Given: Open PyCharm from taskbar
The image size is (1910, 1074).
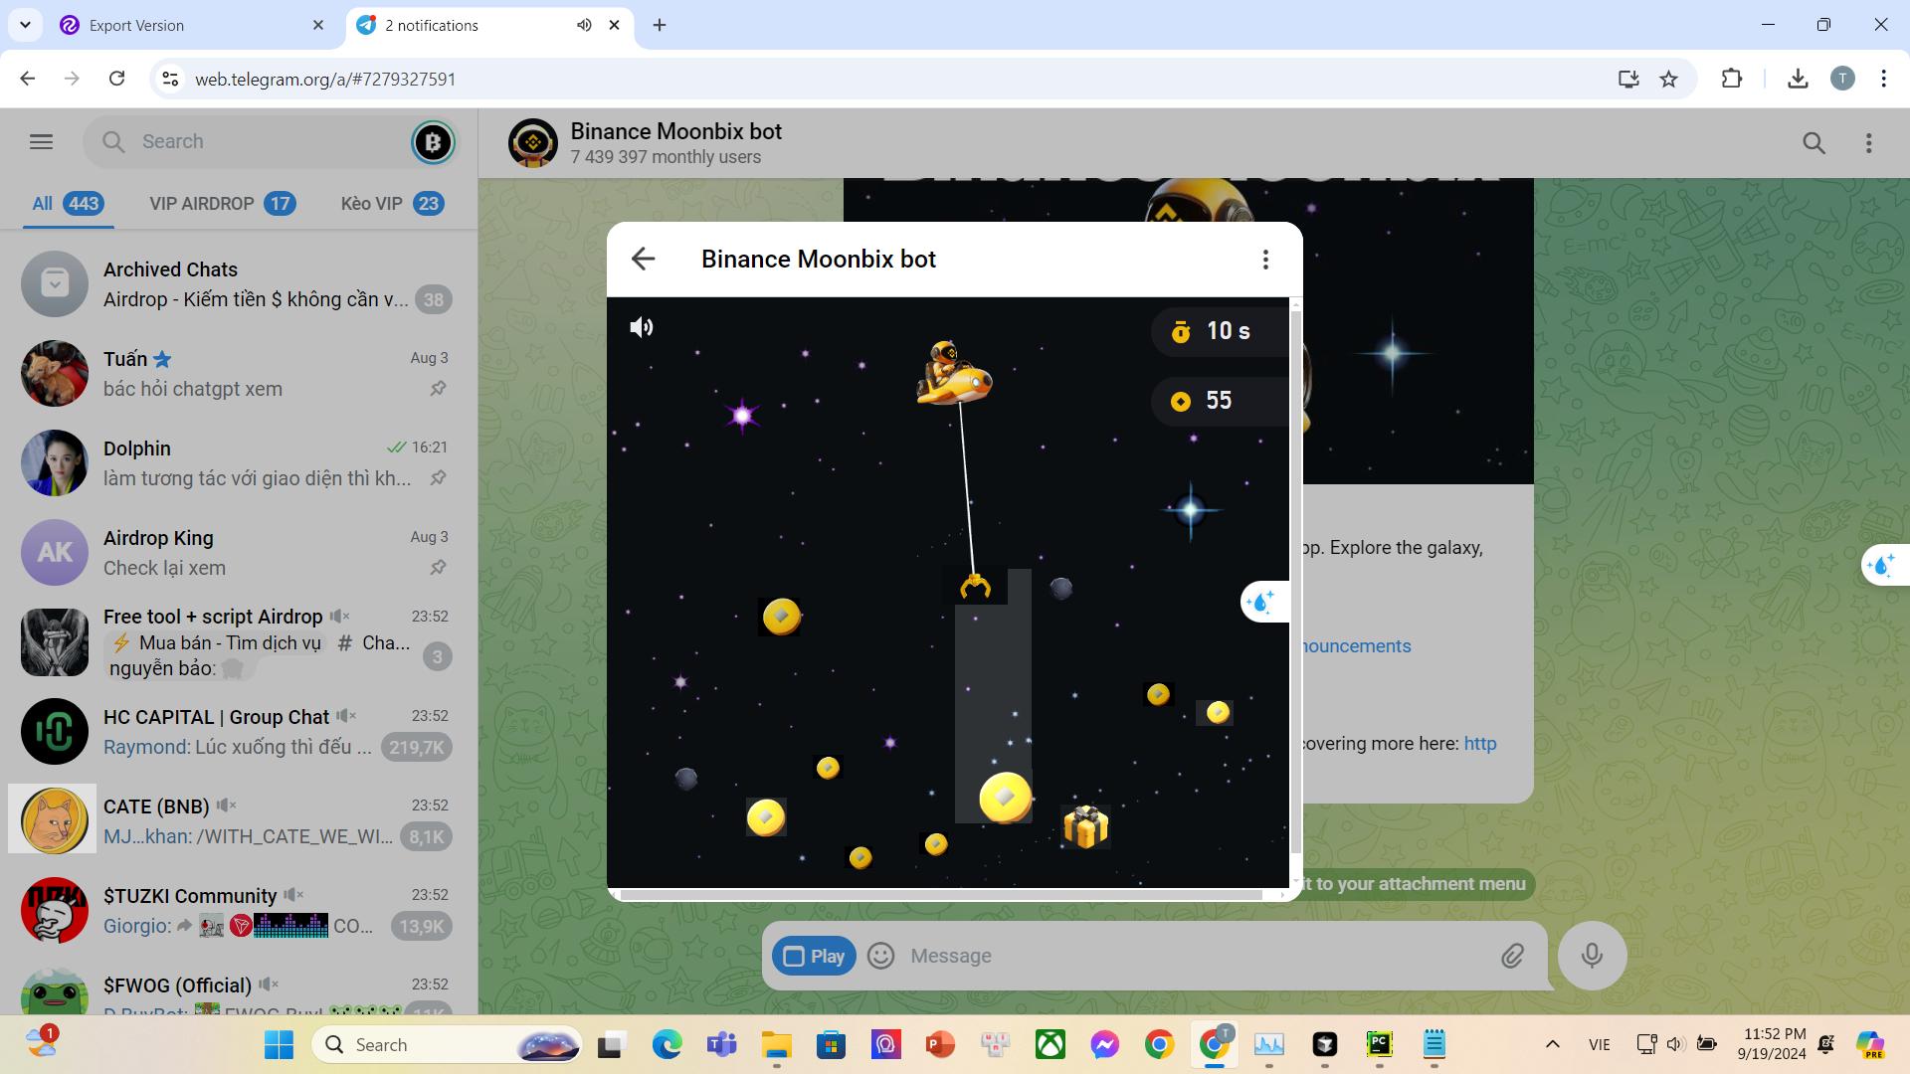Looking at the screenshot, I should coord(1379,1044).
